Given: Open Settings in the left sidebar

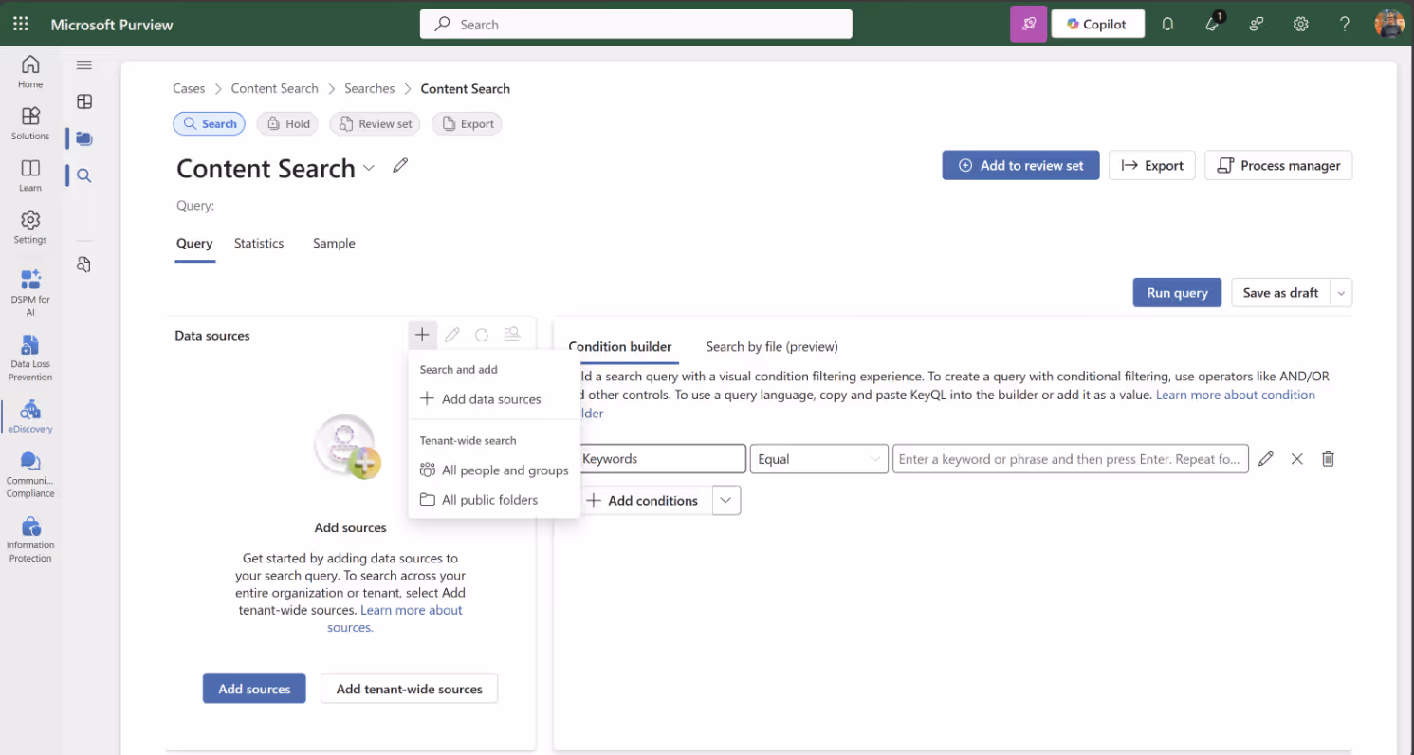Looking at the screenshot, I should coord(30,227).
